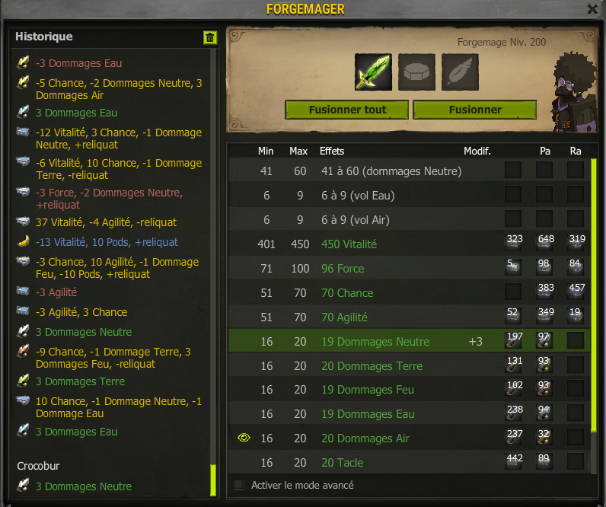
Task: Select the Vitalité Pa rune 648
Action: pos(544,243)
